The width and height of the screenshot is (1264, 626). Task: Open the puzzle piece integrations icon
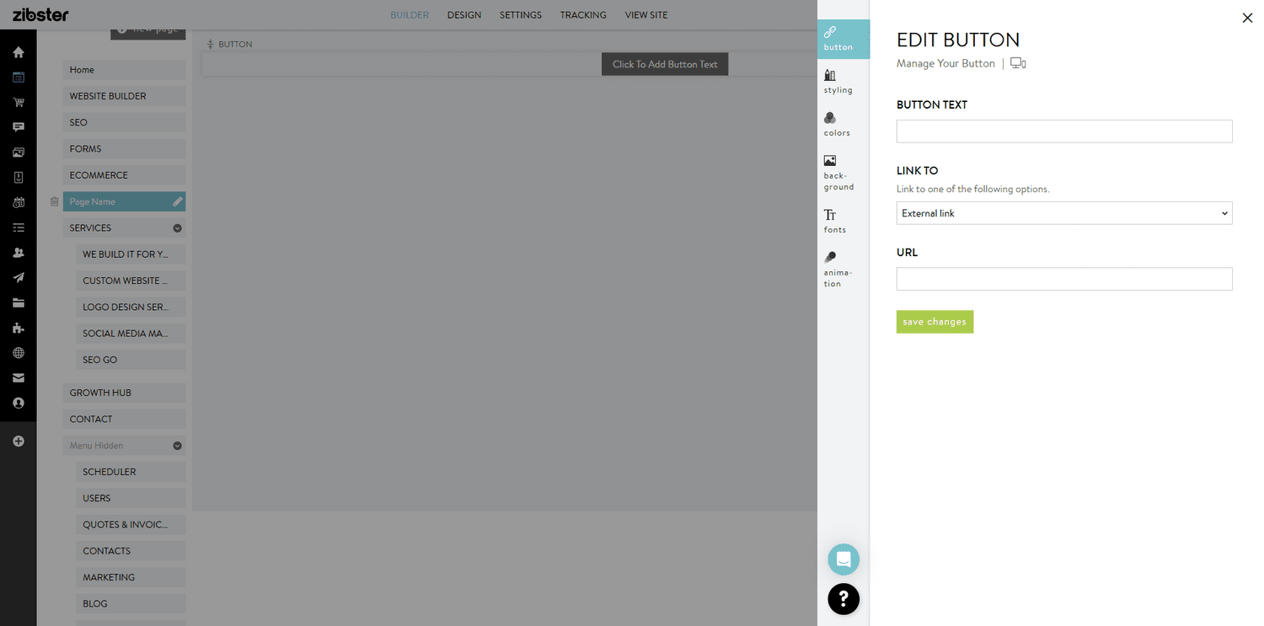coord(18,328)
